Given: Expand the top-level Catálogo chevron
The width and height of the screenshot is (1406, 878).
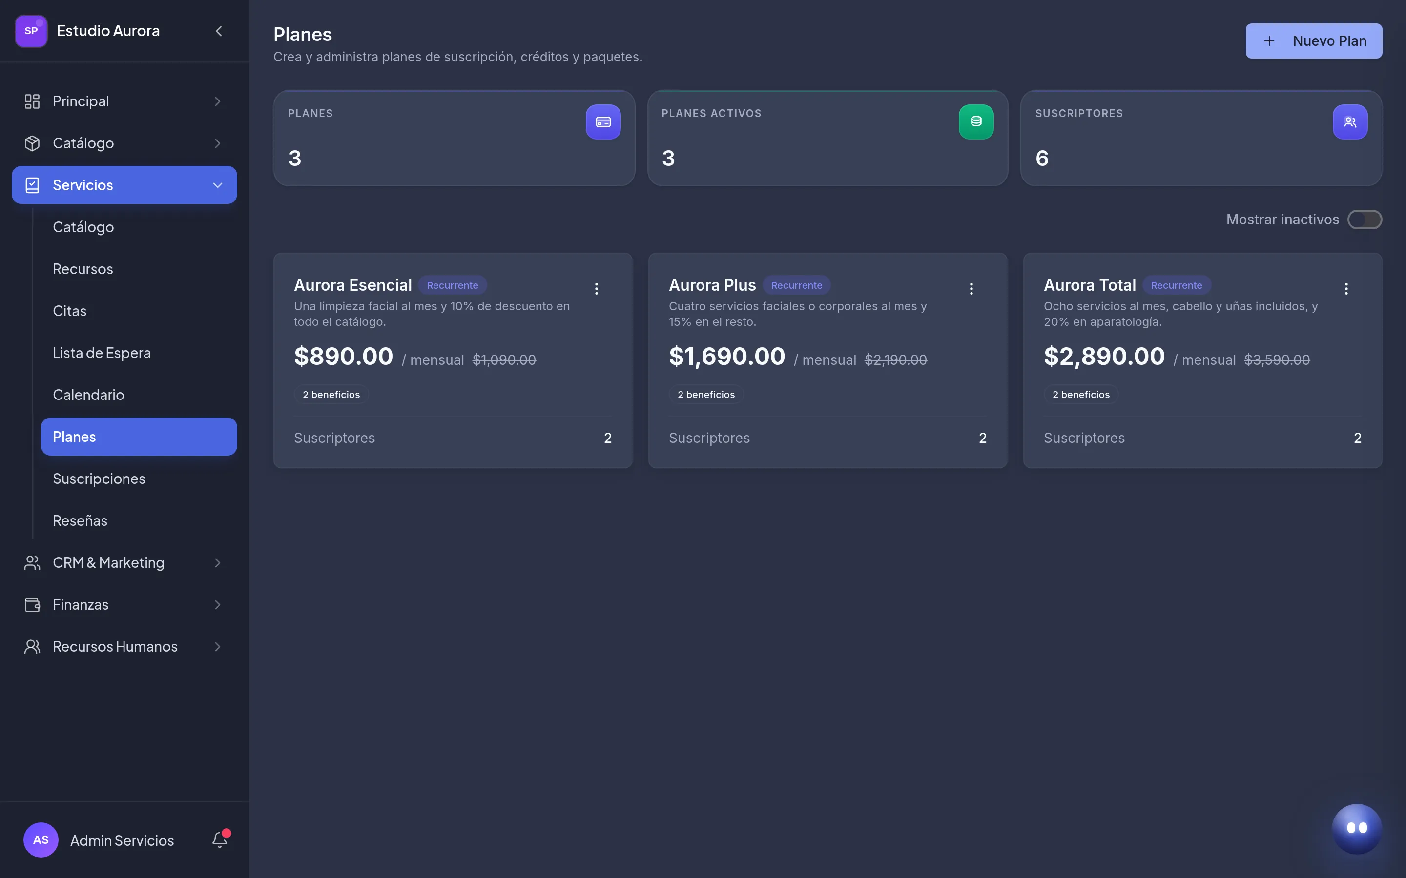Looking at the screenshot, I should 217,143.
